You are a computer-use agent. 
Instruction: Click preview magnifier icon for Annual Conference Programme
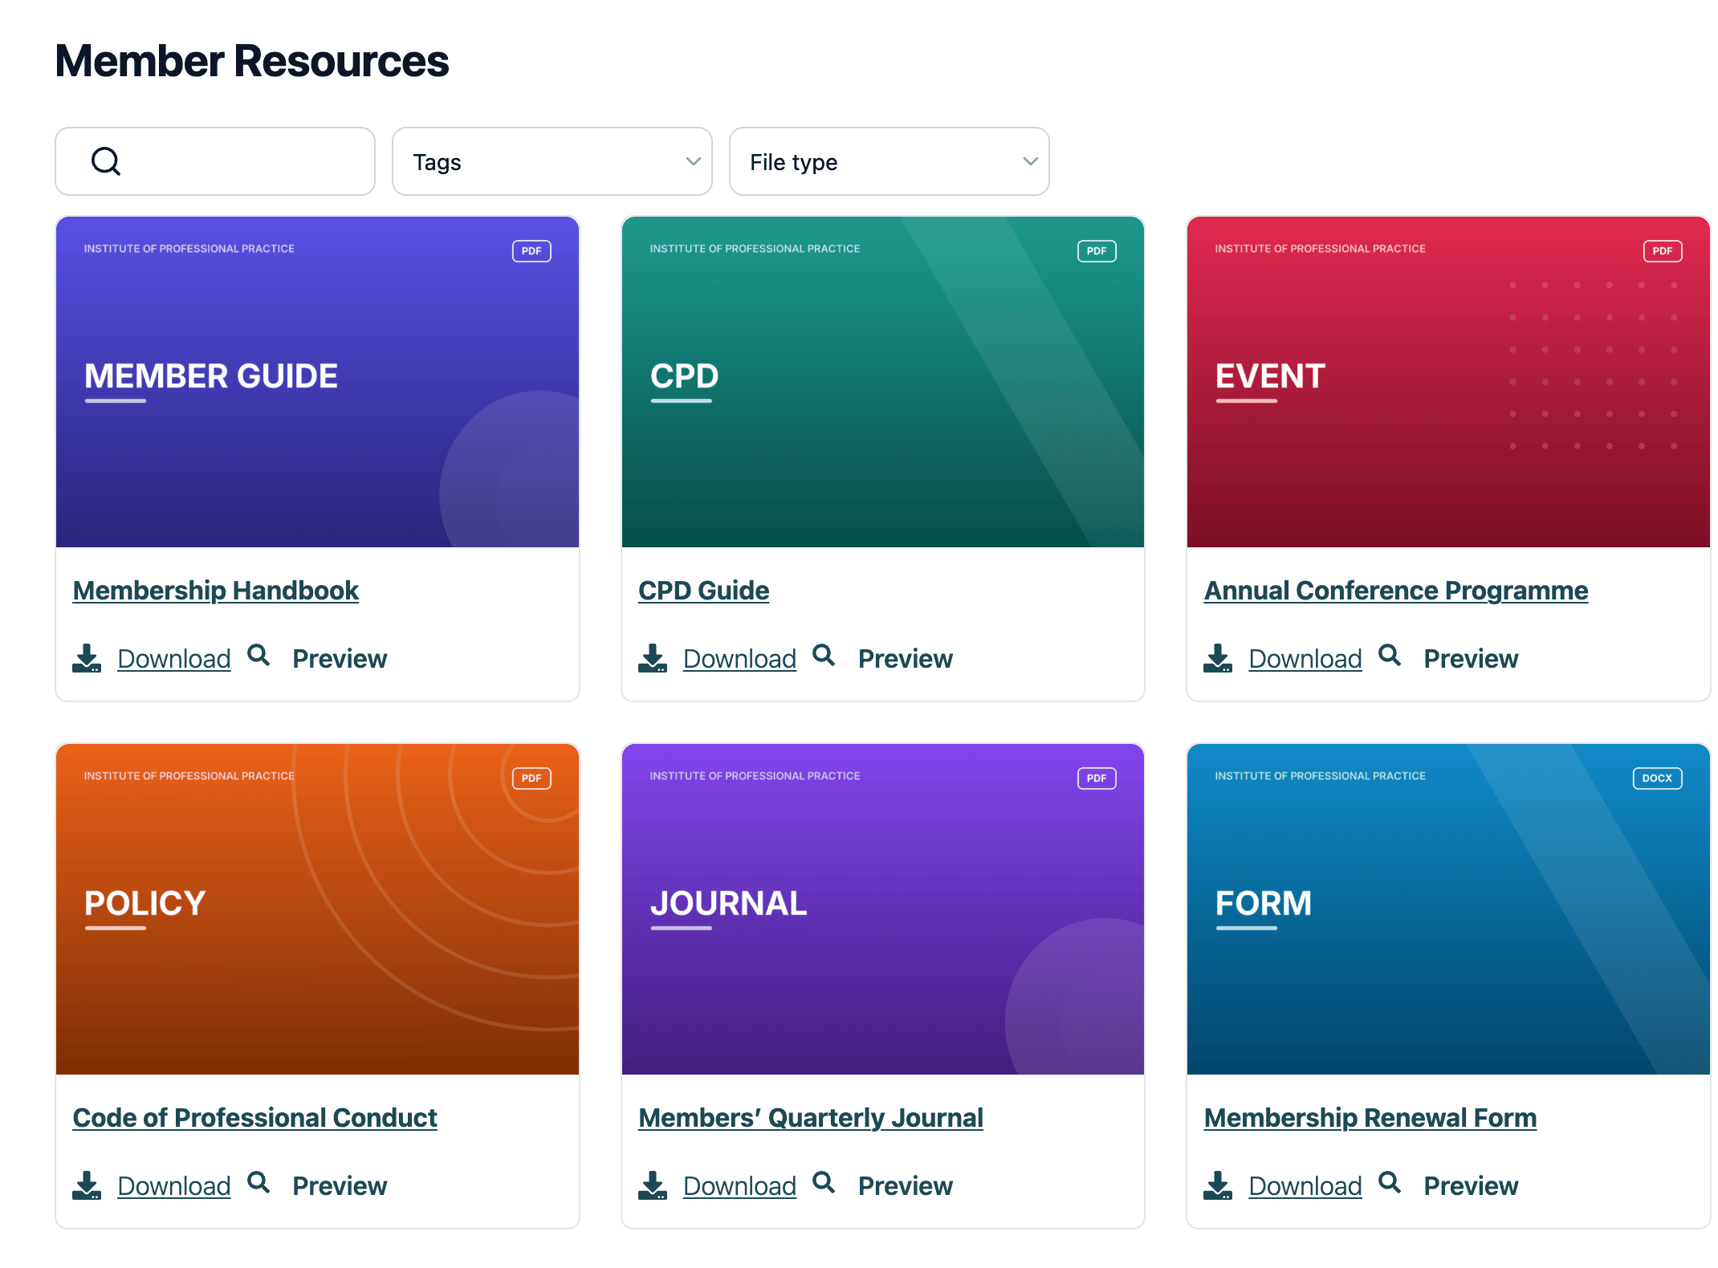1390,656
